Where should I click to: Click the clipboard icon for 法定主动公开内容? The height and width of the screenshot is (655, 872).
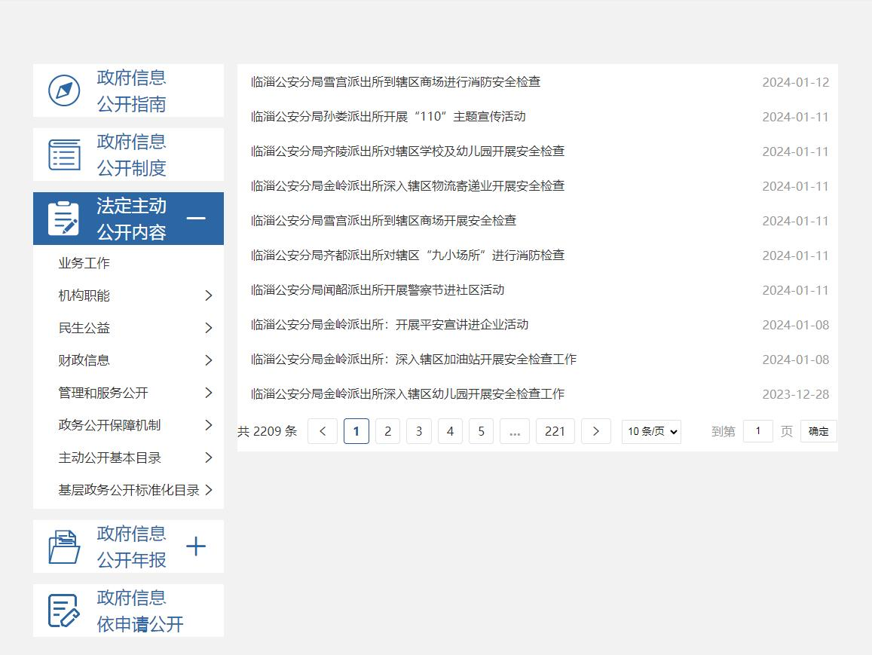pos(64,219)
